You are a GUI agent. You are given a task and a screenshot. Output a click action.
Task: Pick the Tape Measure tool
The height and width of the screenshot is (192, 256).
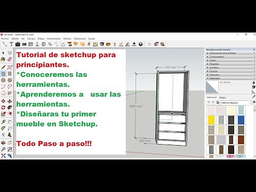tap(3, 122)
